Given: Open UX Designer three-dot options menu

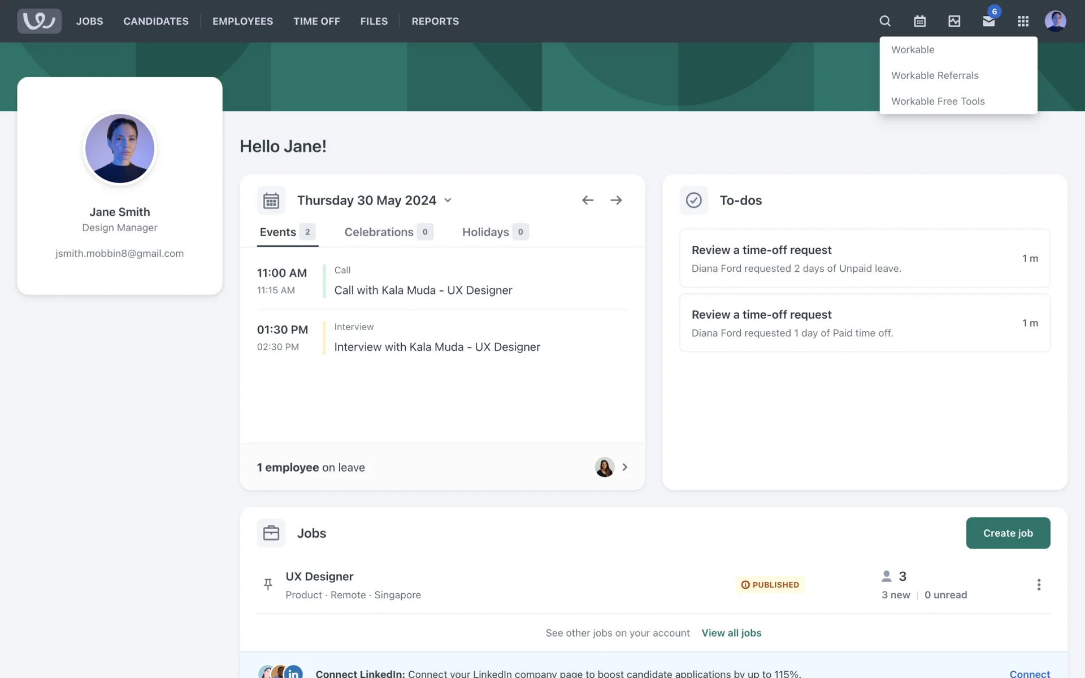Looking at the screenshot, I should (1039, 585).
